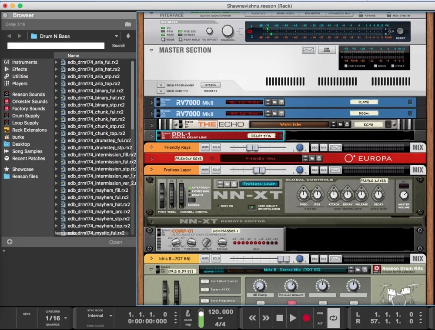Click the Open button in the browser
The height and width of the screenshot is (330, 435).
(115, 242)
